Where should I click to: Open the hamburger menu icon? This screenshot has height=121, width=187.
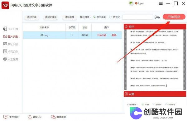click(161, 3)
